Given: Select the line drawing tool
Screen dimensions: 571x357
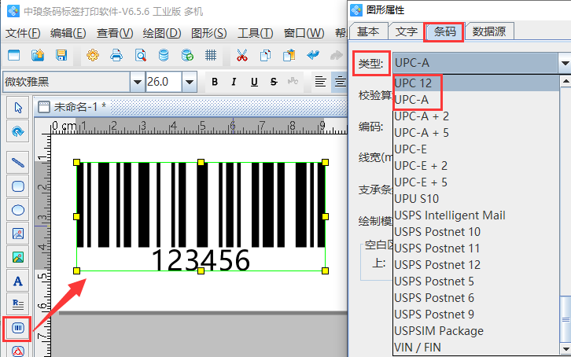Looking at the screenshot, I should [18, 162].
